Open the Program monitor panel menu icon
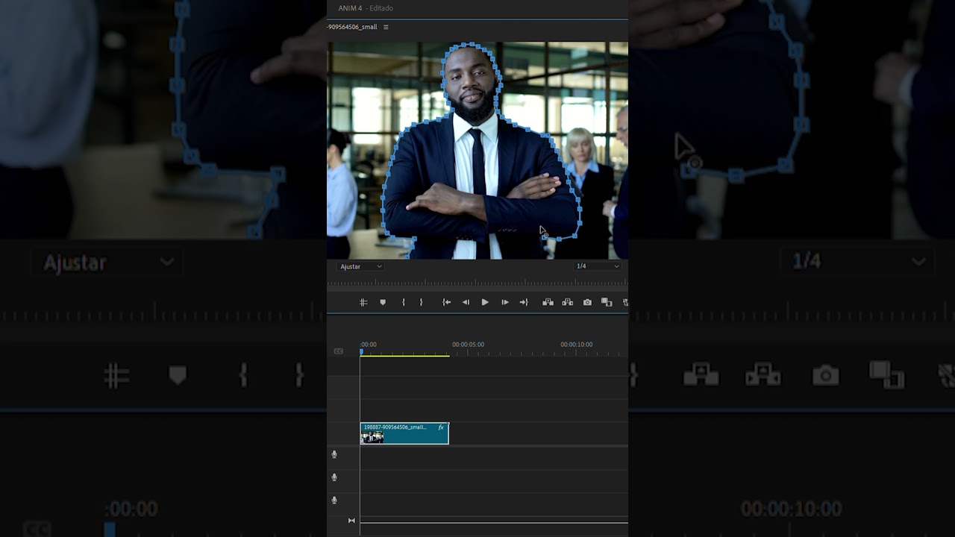Viewport: 955px width, 537px height. [386, 27]
